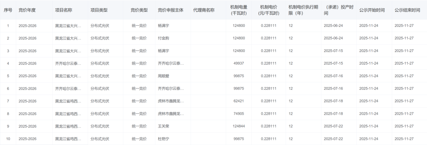The width and height of the screenshot is (427, 145).
Task: Click 2025-2026 year in row 9
Action: (x=28, y=126)
